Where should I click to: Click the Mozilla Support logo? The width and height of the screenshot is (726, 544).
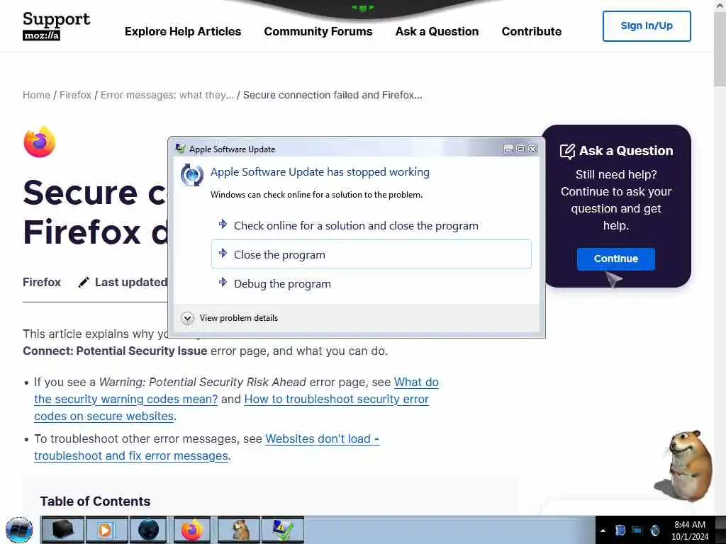point(56,25)
